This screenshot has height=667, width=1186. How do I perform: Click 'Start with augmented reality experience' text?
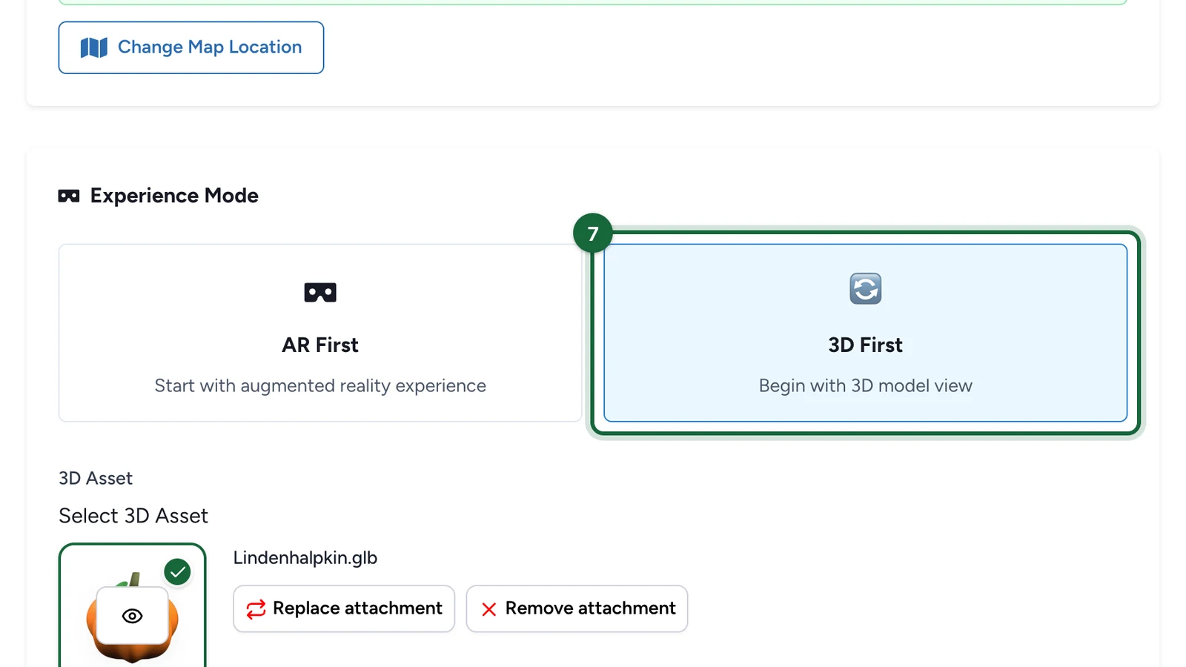tap(320, 385)
